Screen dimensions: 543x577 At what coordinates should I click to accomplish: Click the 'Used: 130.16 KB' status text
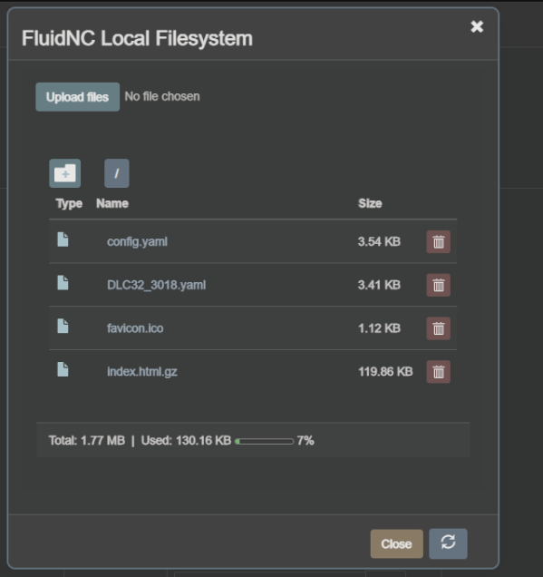[186, 441]
